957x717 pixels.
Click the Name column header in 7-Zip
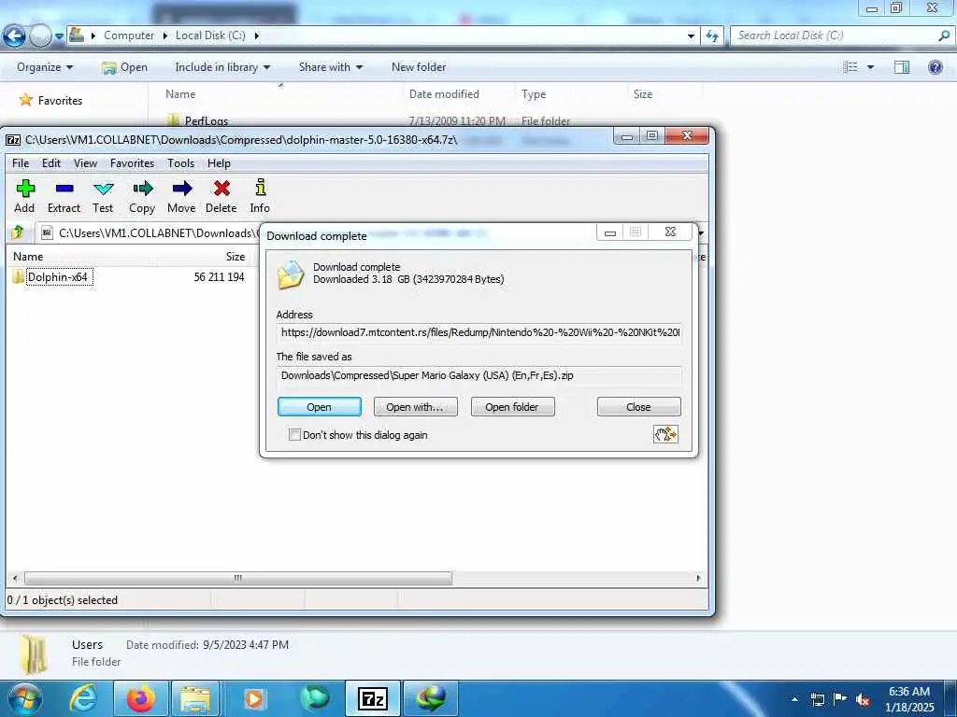click(x=82, y=257)
